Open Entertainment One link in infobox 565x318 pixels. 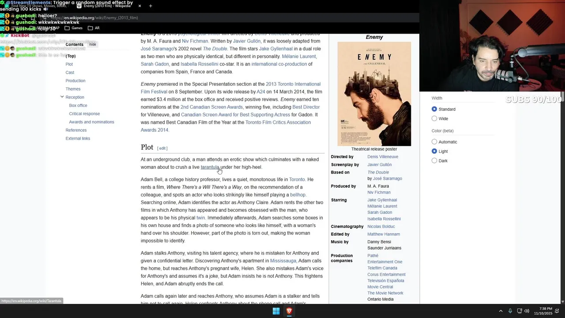click(385, 262)
